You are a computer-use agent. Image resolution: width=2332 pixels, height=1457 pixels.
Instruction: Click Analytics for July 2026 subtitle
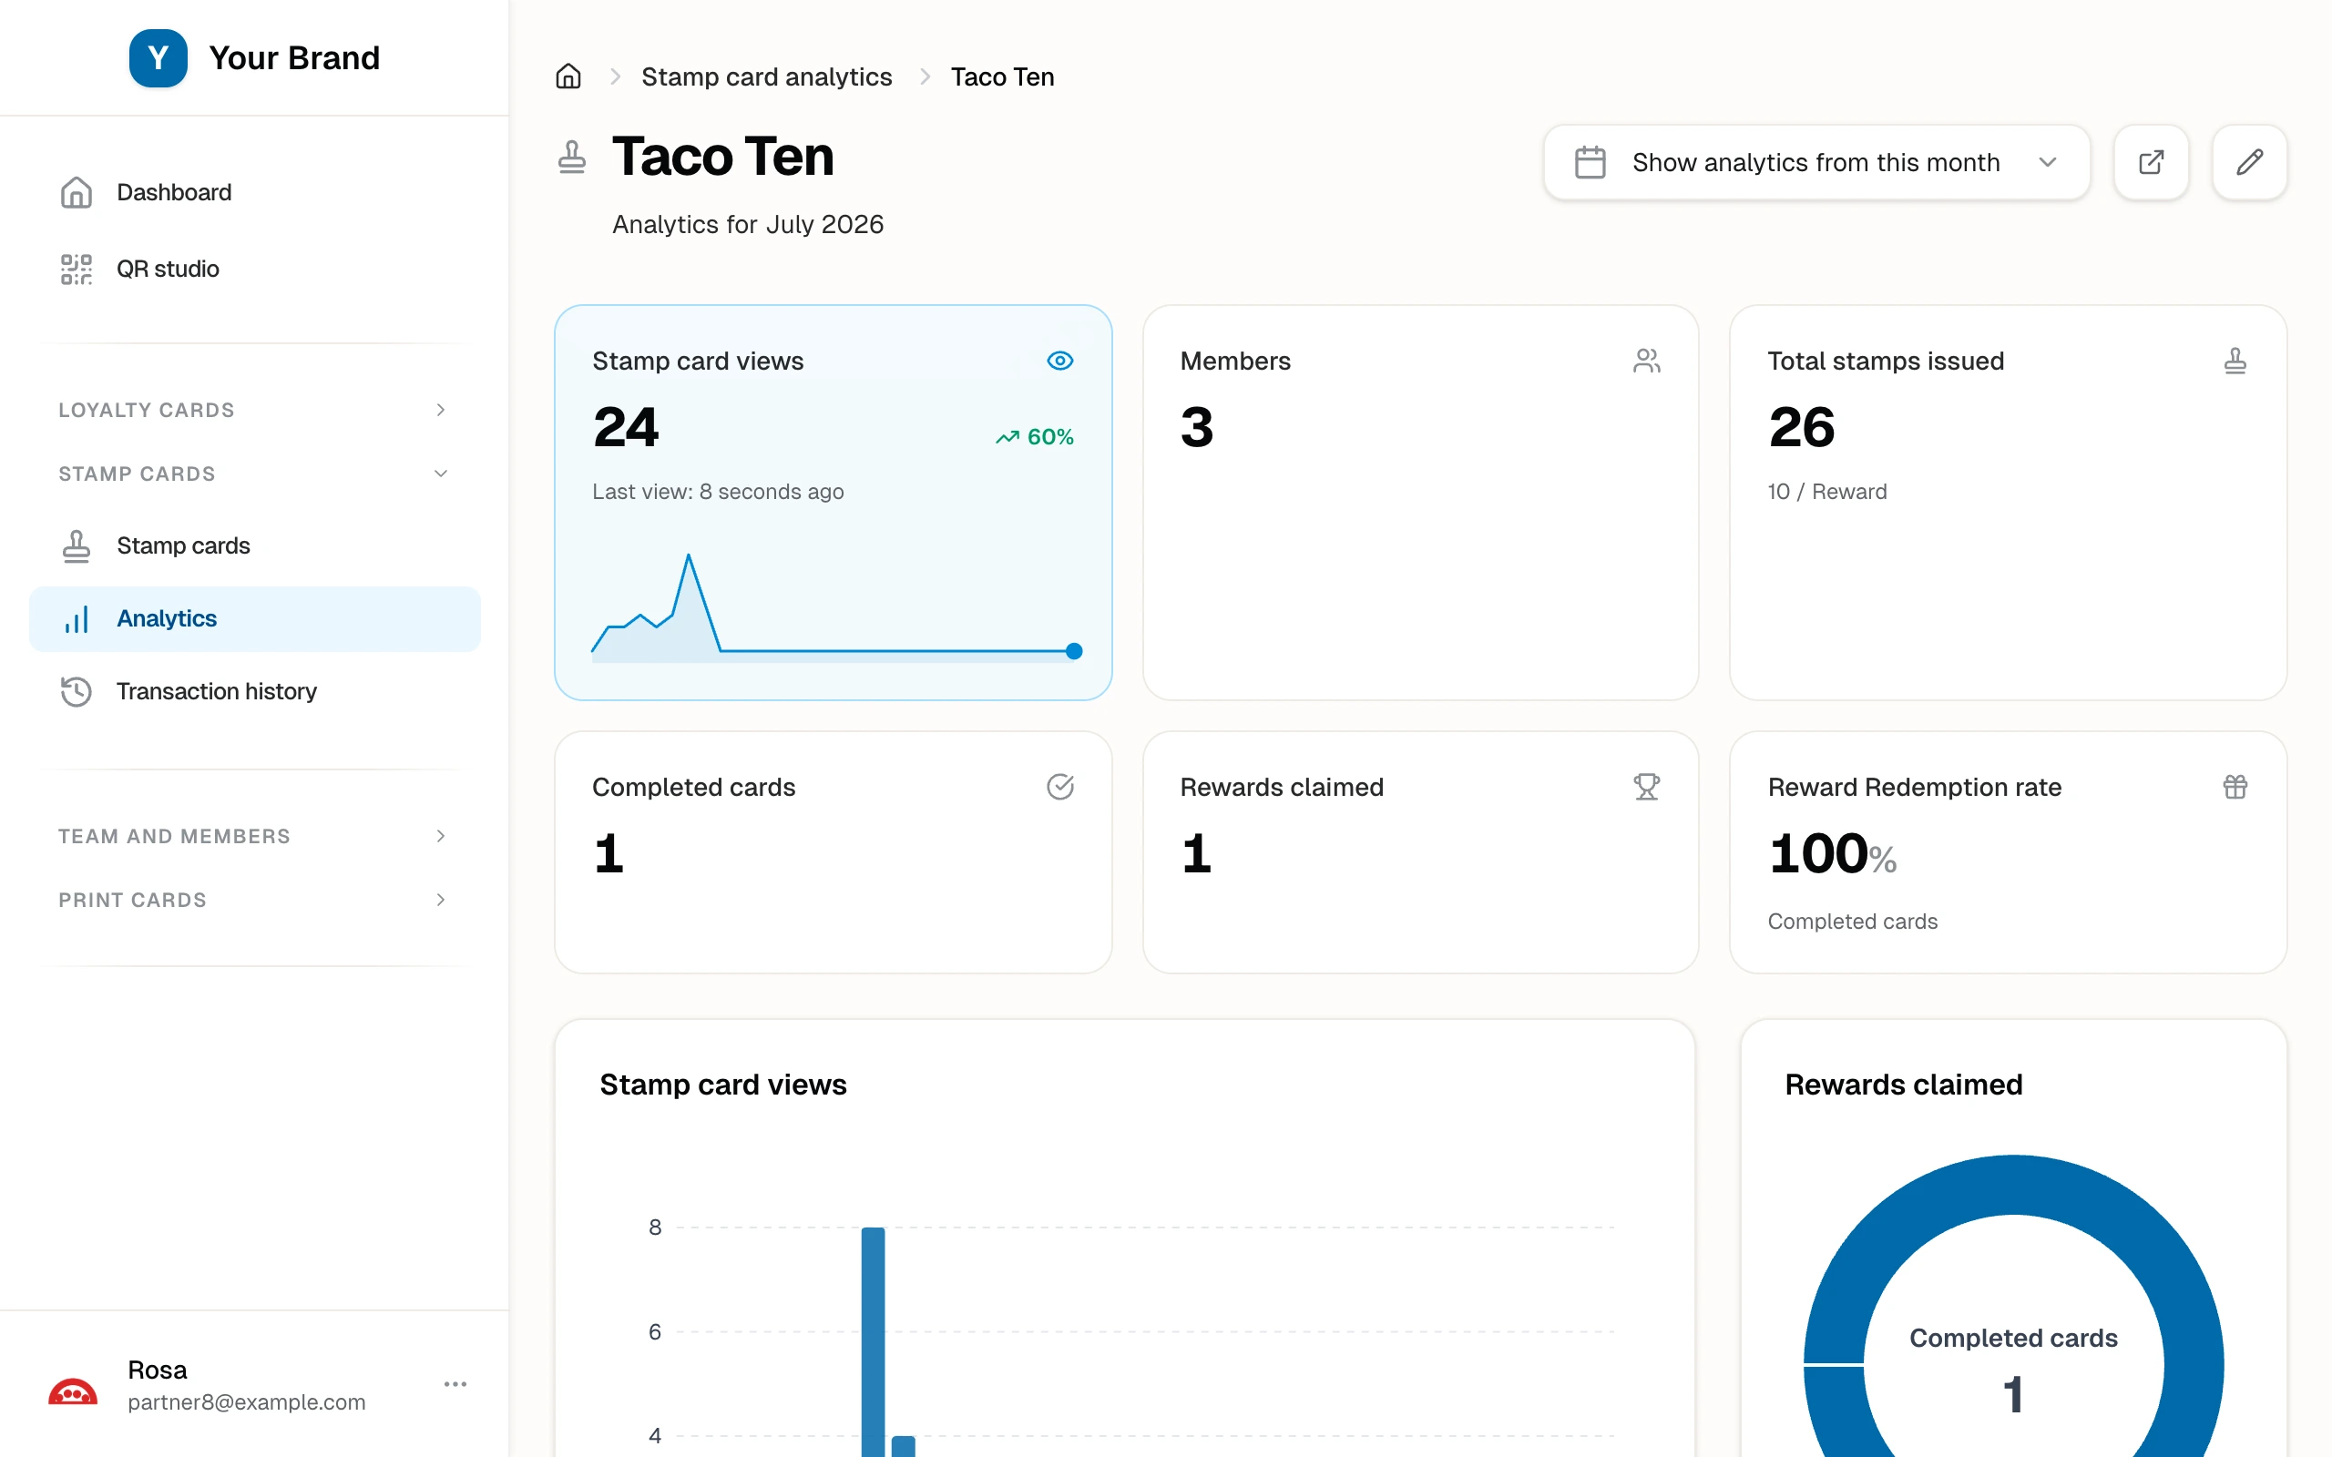point(748,225)
